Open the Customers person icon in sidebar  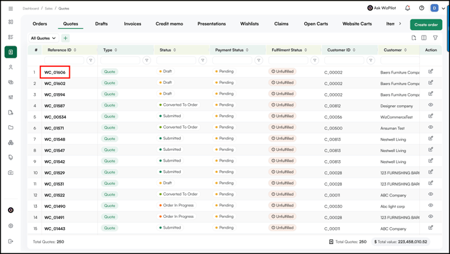pos(11,67)
